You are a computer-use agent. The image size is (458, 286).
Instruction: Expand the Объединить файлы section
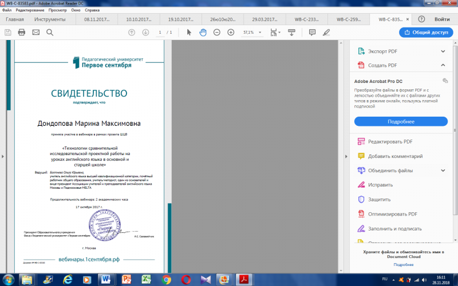click(x=443, y=170)
